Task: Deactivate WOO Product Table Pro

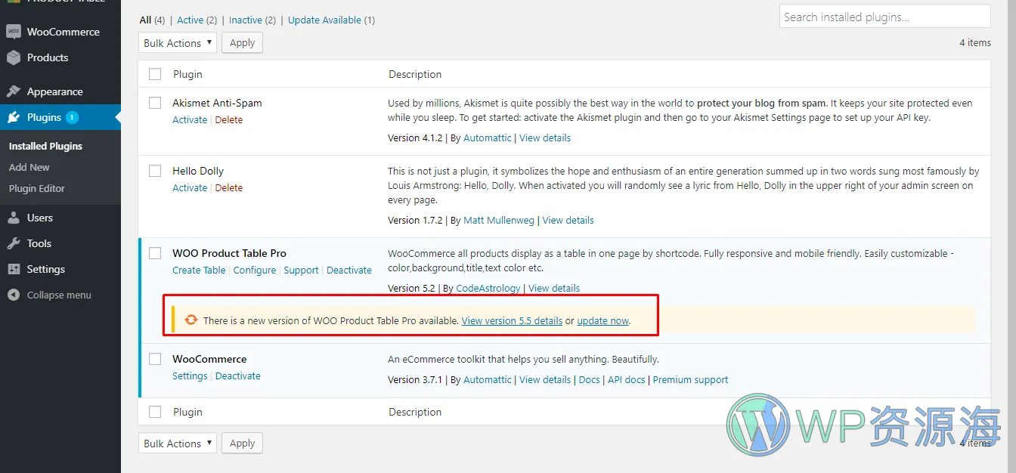Action: [349, 270]
